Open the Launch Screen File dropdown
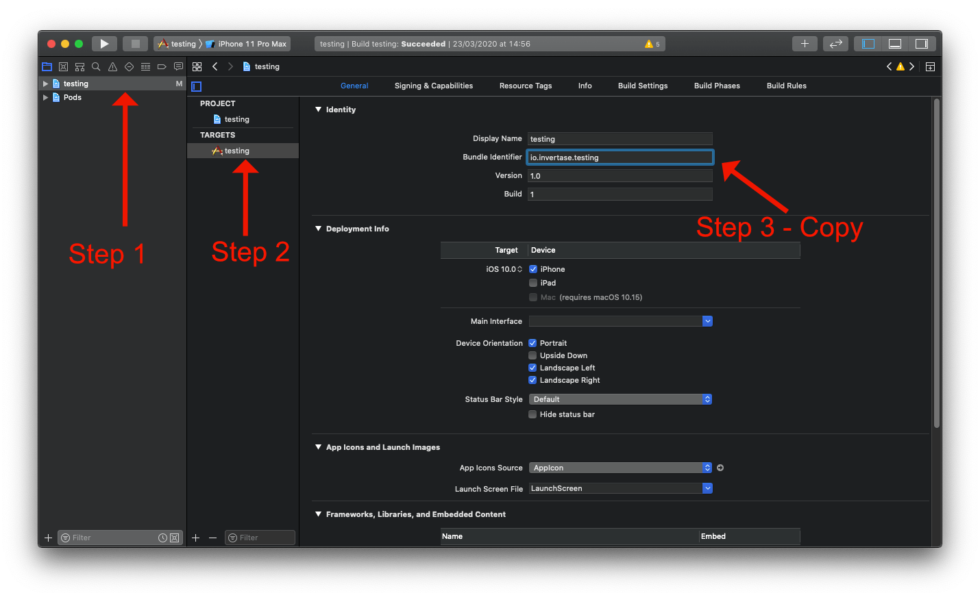 (x=708, y=488)
